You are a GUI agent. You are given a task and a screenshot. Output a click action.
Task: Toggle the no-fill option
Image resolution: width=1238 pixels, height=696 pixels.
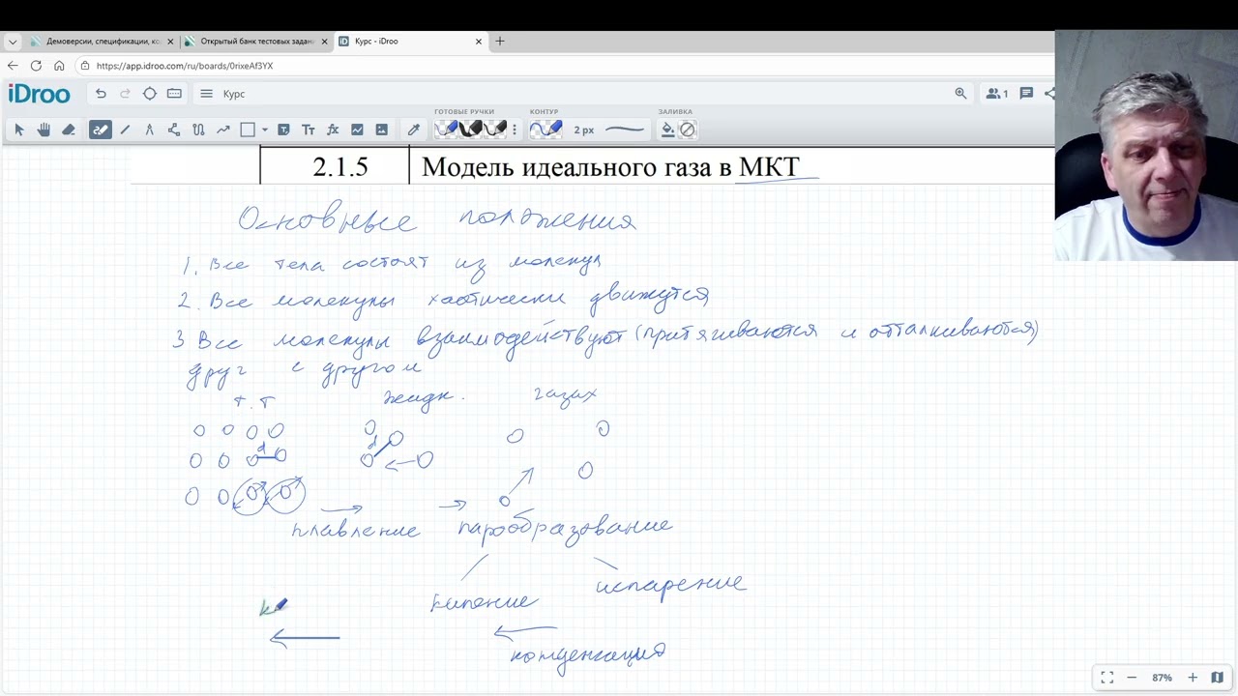[688, 130]
